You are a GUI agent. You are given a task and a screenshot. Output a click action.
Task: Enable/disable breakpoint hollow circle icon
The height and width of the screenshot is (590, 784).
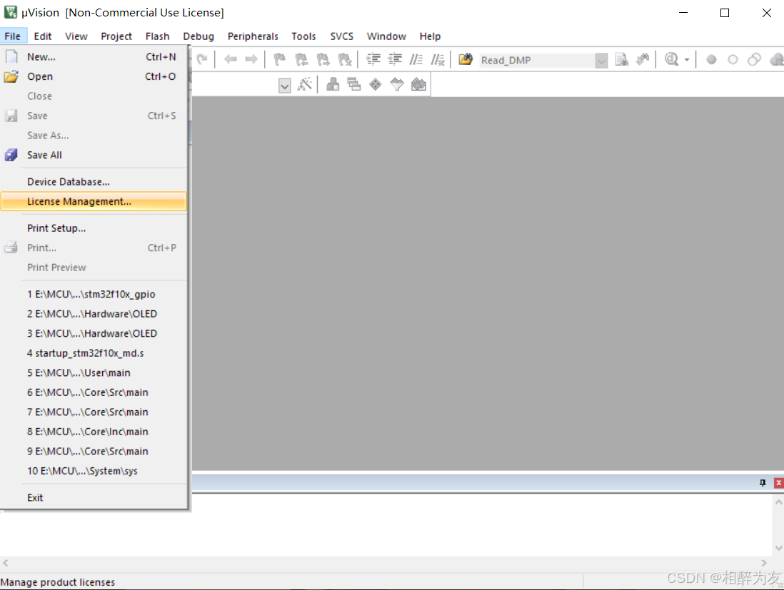733,60
